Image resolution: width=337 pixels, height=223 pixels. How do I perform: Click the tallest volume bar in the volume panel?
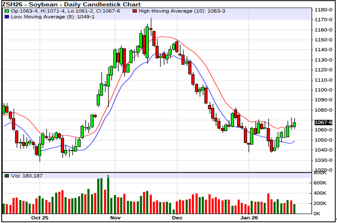tap(108, 195)
